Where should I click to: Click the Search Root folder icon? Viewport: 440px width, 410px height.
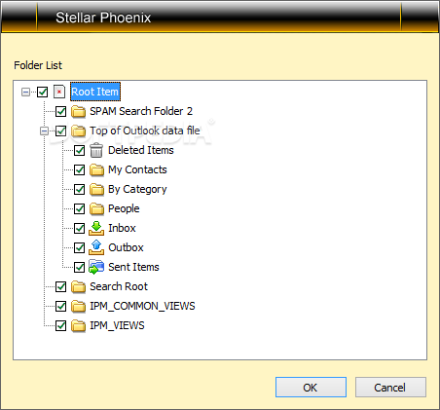pos(78,286)
